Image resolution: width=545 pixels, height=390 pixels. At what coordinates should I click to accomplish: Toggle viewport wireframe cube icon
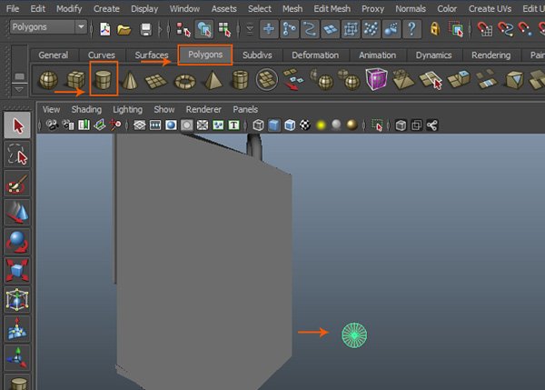point(258,125)
